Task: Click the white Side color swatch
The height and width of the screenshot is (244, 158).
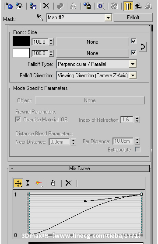Action: pyautogui.click(x=21, y=53)
